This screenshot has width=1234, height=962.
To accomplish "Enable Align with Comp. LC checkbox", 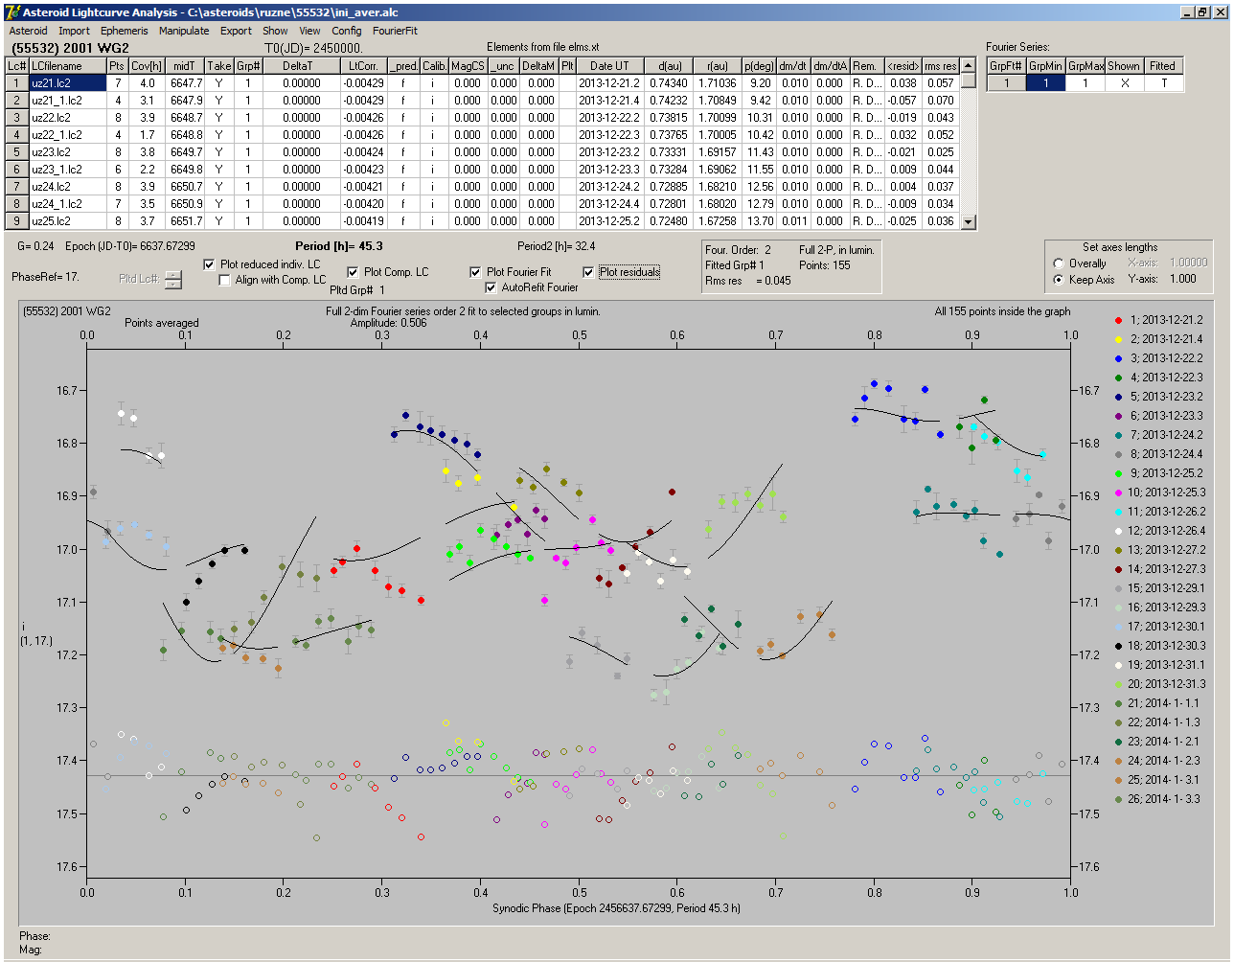I will [x=225, y=280].
